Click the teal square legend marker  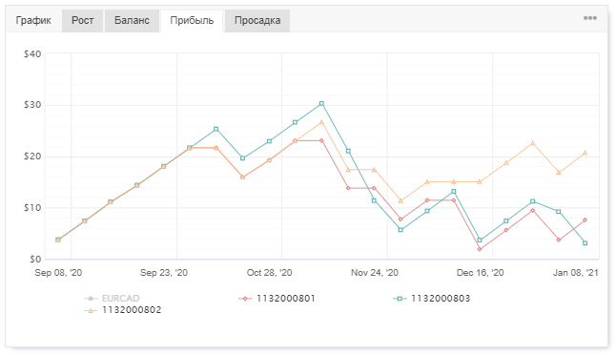coord(400,299)
